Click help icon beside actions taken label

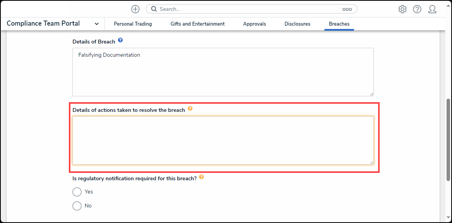click(x=190, y=109)
